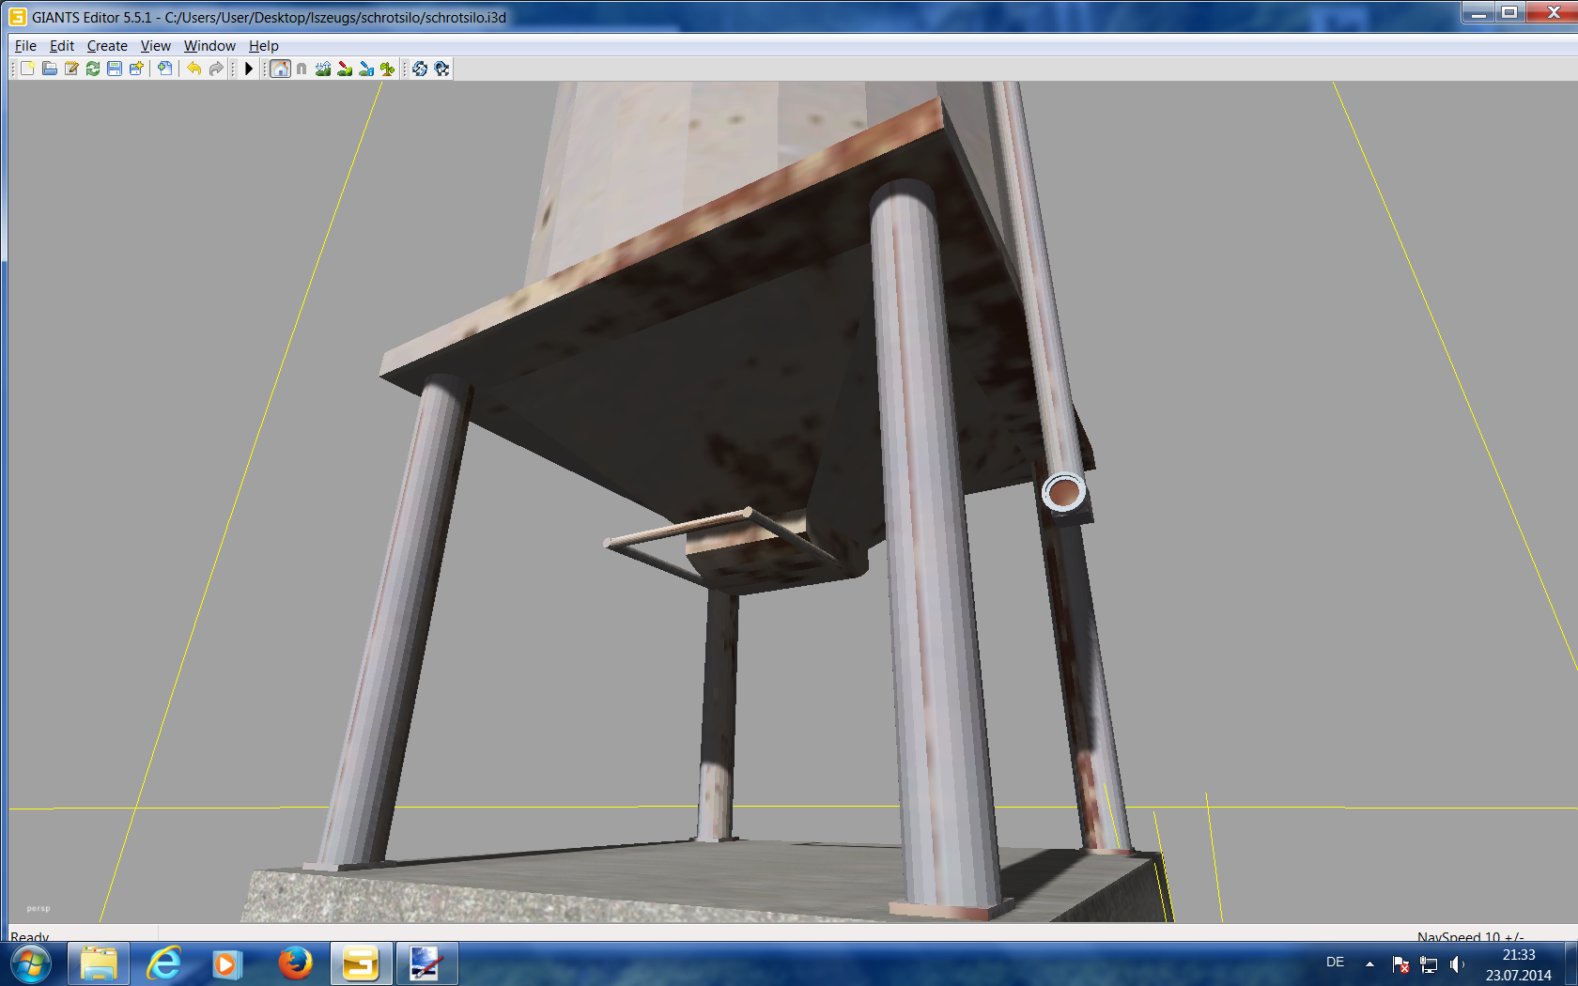Save the scene with the floppy icon
The height and width of the screenshot is (986, 1578).
(x=114, y=69)
